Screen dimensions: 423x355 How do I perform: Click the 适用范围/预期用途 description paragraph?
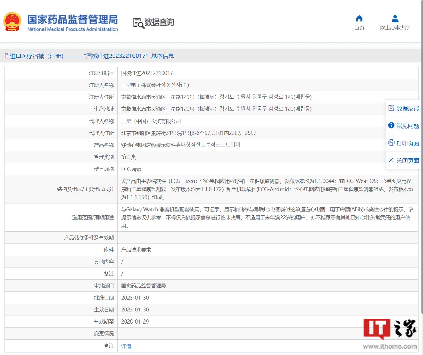267,217
